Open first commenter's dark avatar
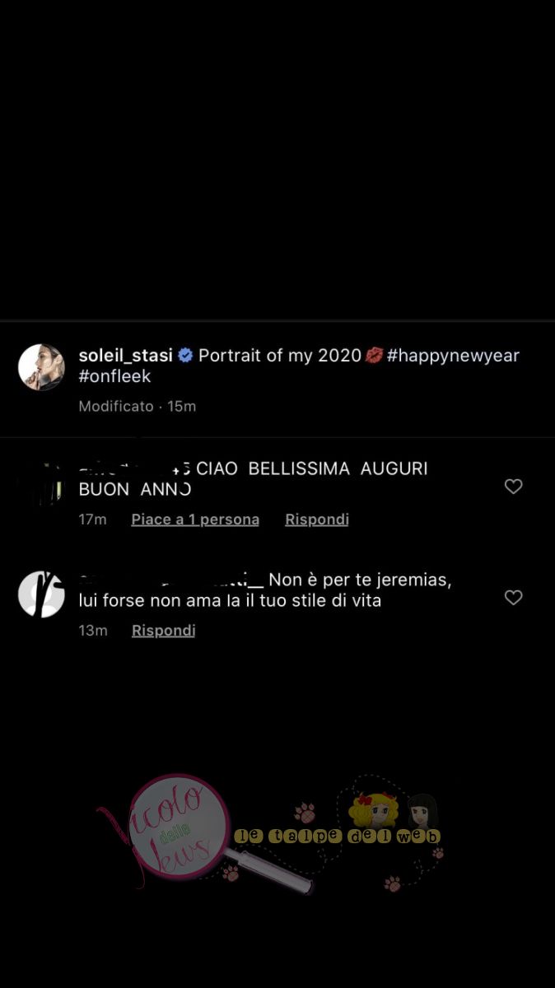Image resolution: width=555 pixels, height=988 pixels. click(x=41, y=484)
